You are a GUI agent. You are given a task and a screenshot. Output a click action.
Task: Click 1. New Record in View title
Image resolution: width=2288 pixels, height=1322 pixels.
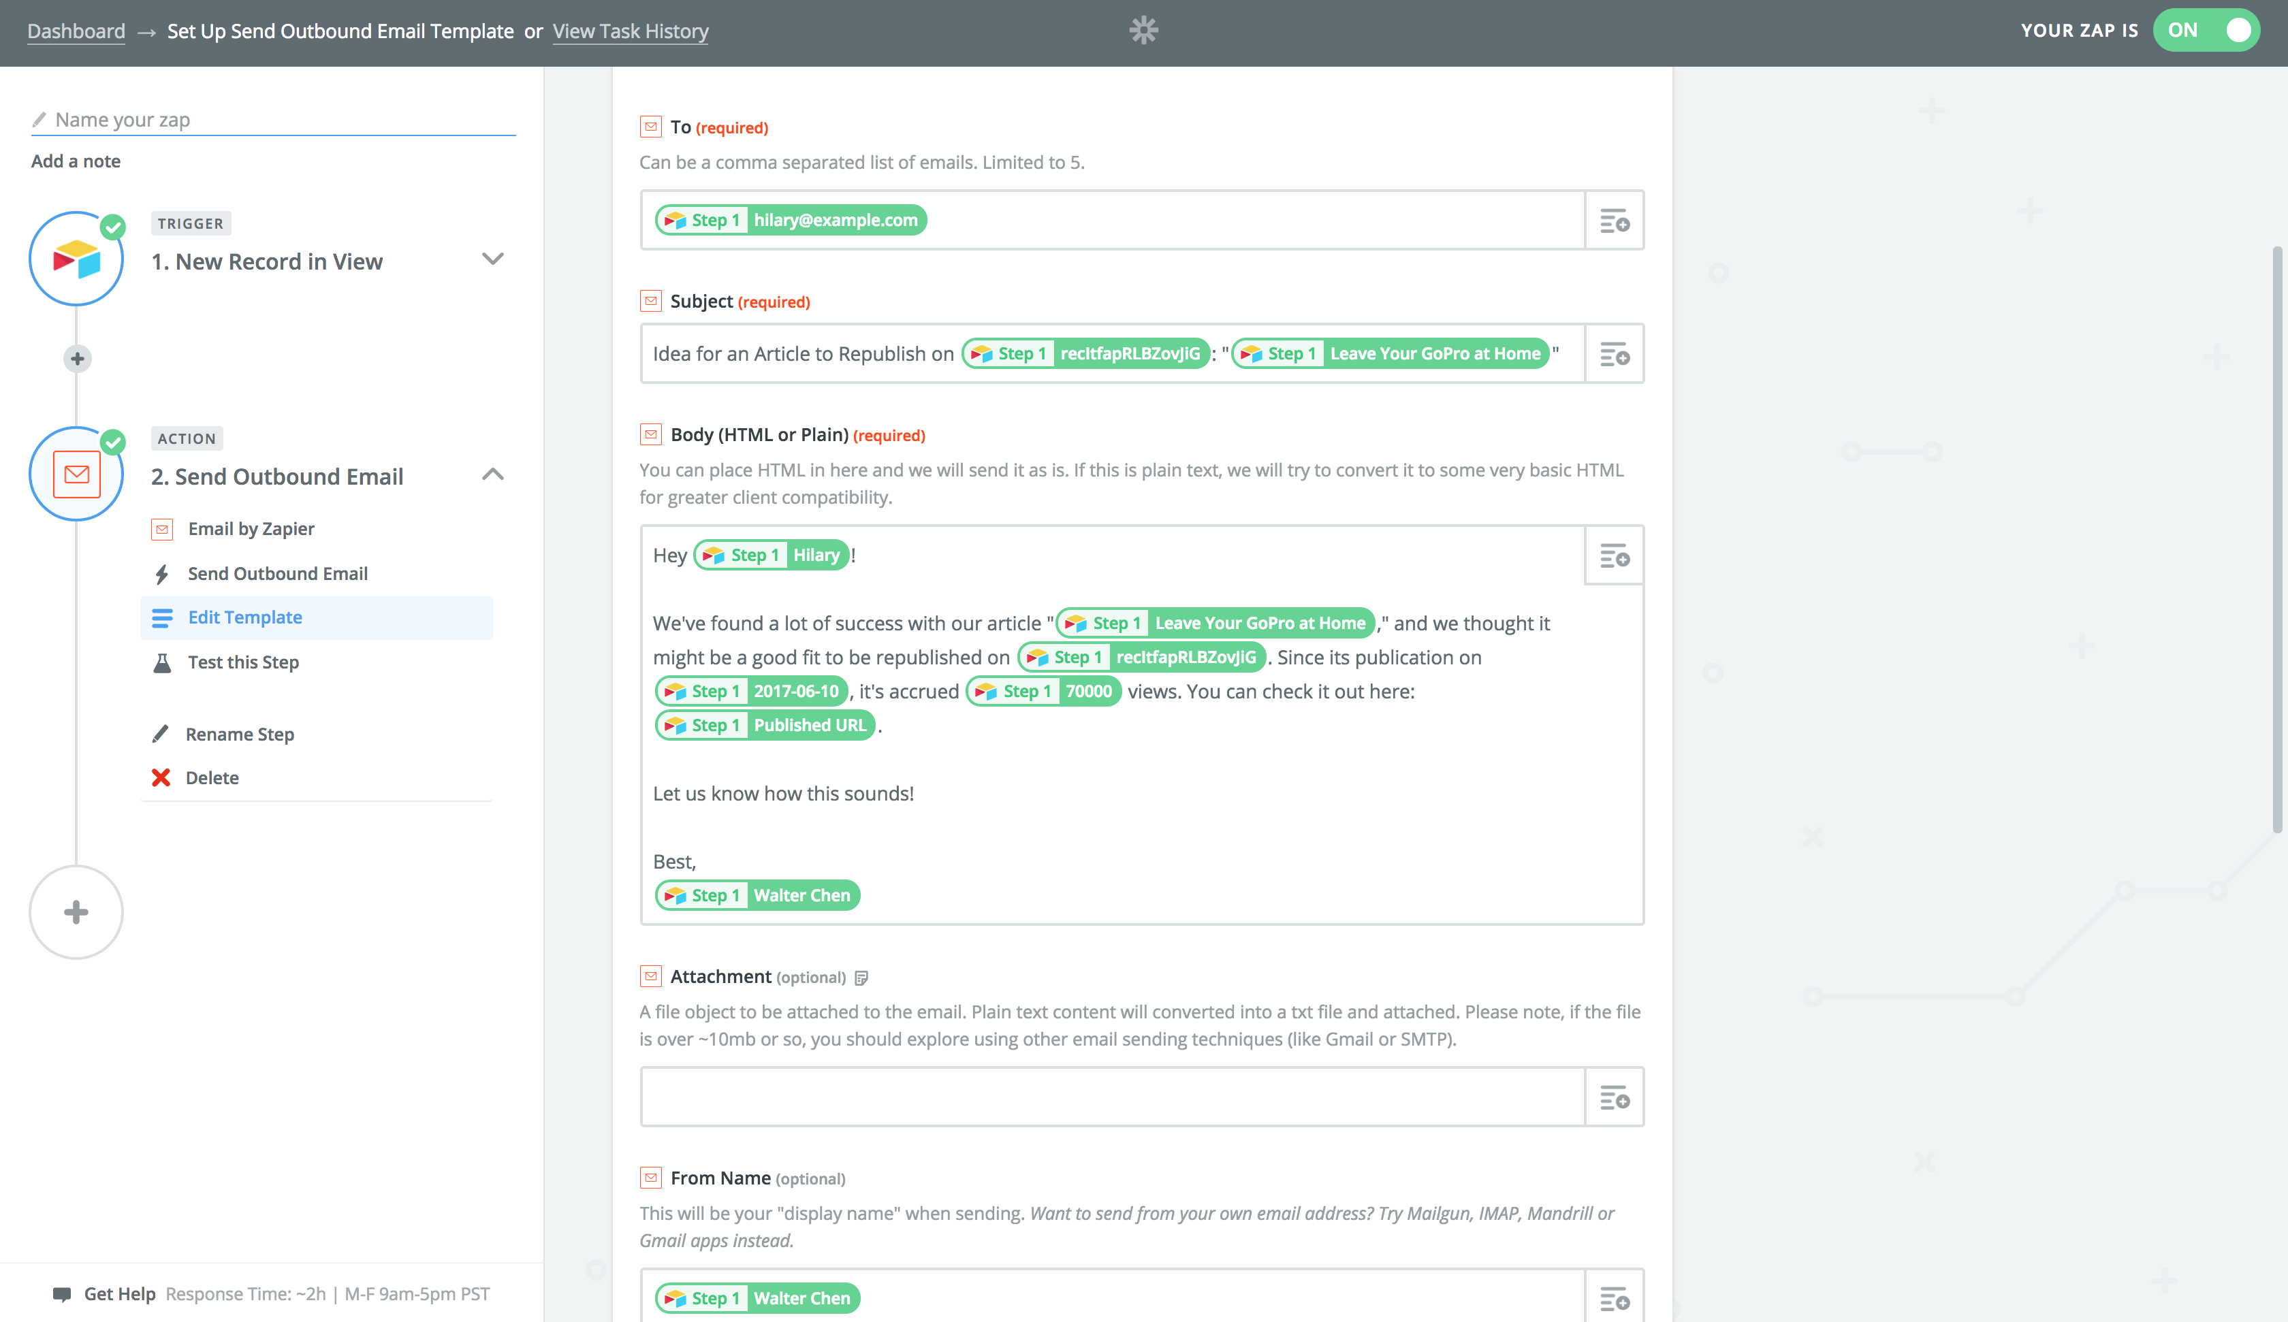(267, 261)
